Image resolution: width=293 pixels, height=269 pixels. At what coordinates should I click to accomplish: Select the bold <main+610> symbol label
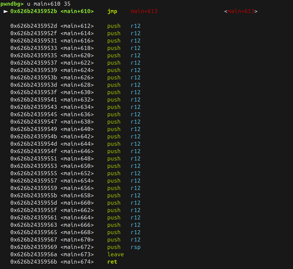[x=77, y=11]
